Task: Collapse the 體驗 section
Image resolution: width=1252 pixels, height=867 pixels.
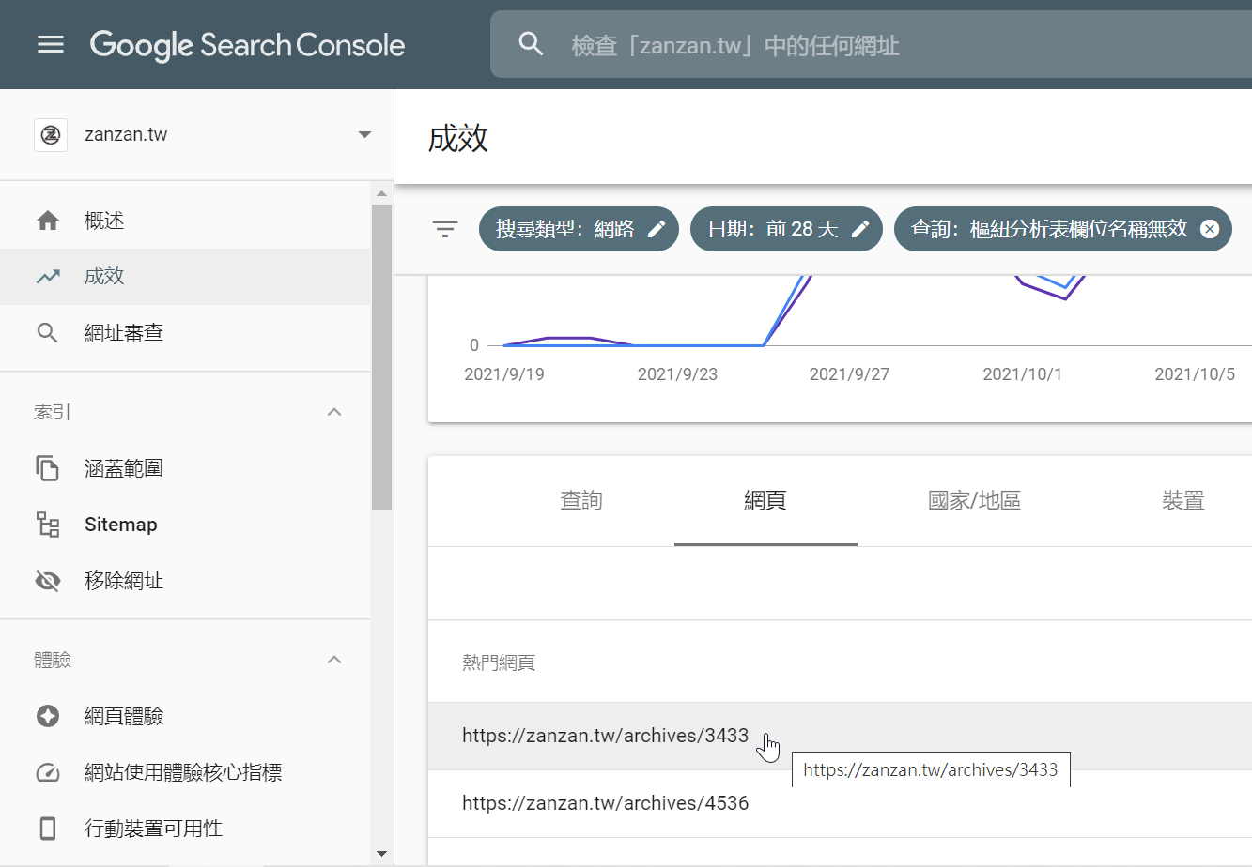Action: pyautogui.click(x=334, y=660)
